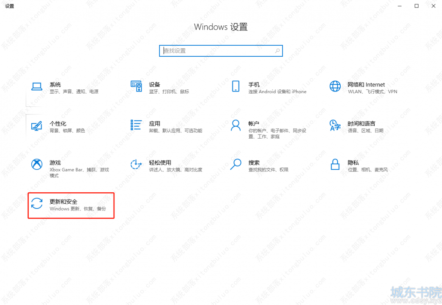Click the text 连接 Android 设备和 iPhone
The image size is (442, 305).
278,91
